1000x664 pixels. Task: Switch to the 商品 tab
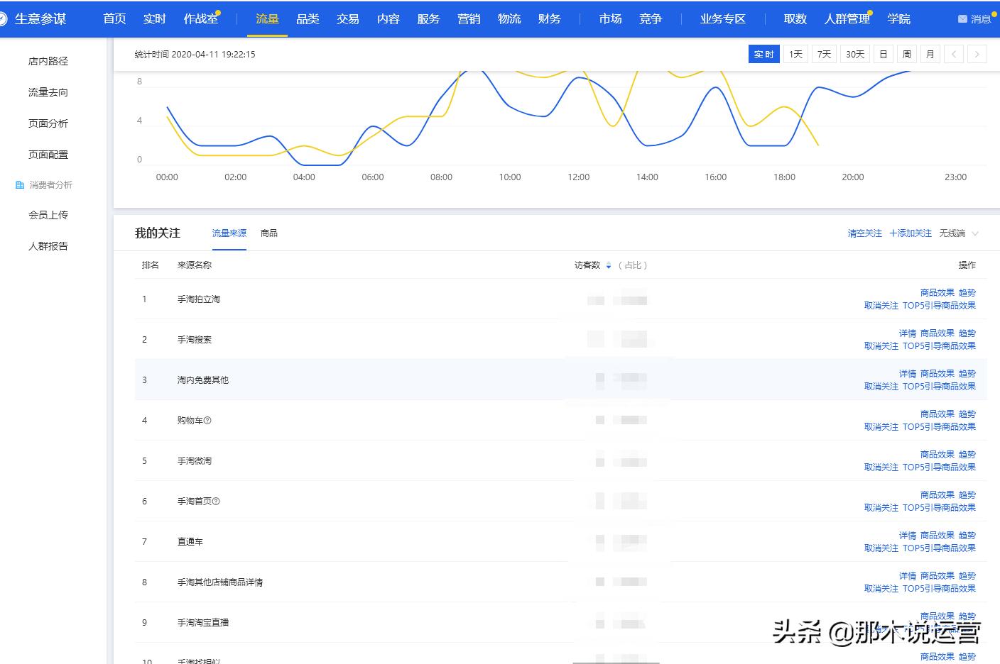tap(268, 233)
